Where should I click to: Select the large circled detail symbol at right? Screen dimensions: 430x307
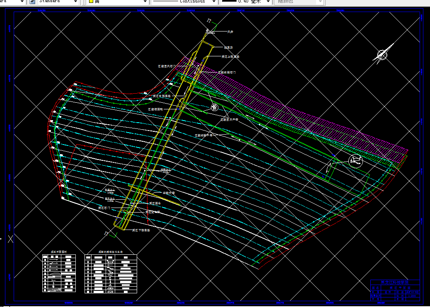(x=355, y=161)
